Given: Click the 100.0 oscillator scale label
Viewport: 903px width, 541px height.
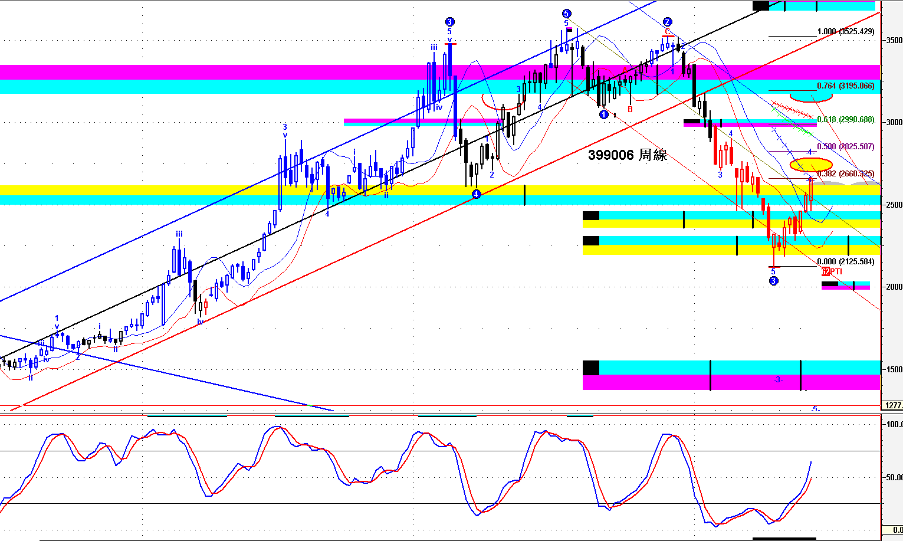Looking at the screenshot, I should point(894,424).
